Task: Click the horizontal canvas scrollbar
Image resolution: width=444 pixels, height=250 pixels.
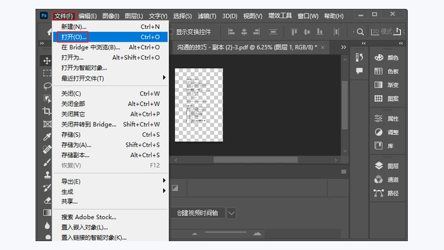Action: coord(256,160)
